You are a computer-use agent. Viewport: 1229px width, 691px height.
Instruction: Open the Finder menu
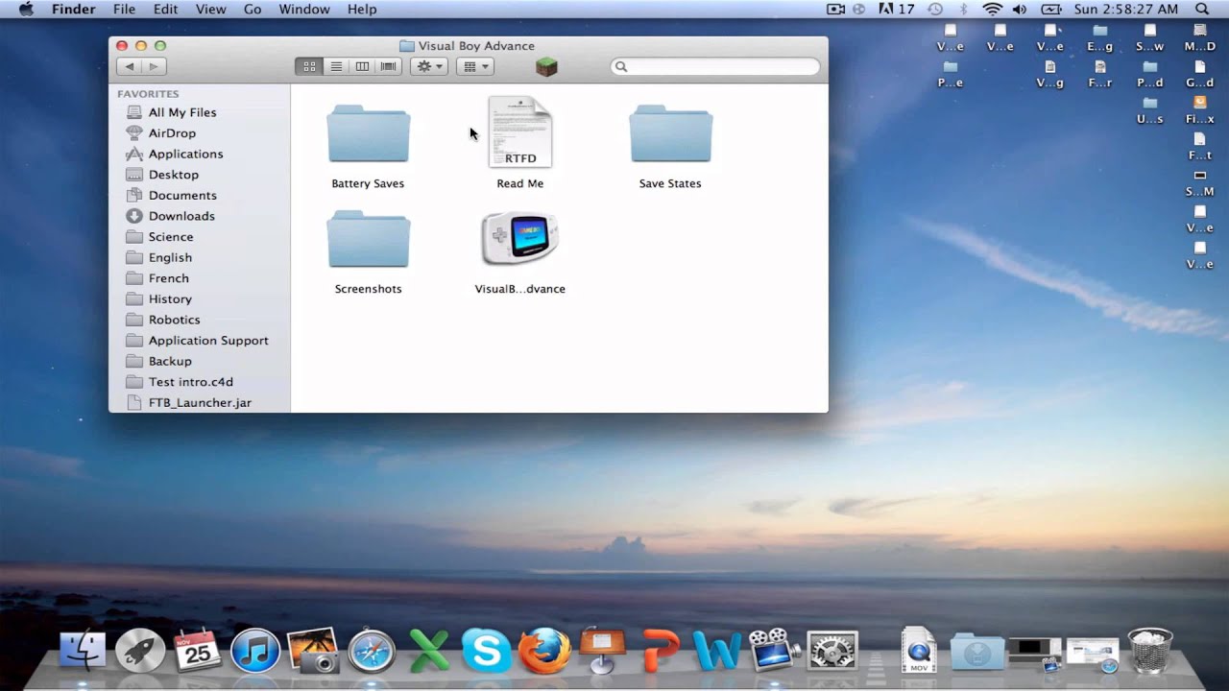[73, 9]
